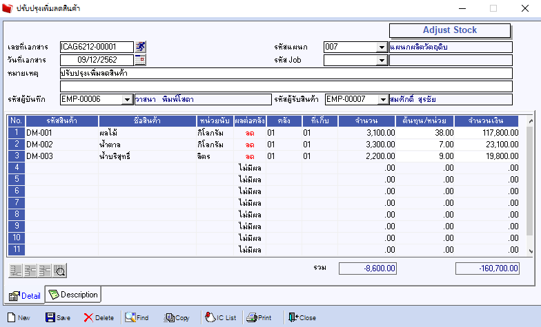Image resolution: width=541 pixels, height=327 pixels.
Task: Select product code cell DM-003
Action: 62,156
